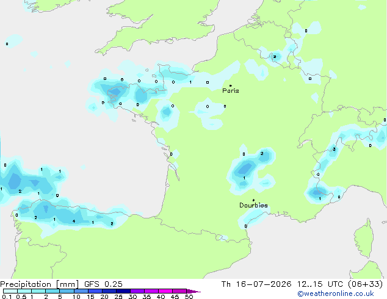387x299 pixels.
Task: Click the '12..15 UTC' time text
Action: point(320,284)
